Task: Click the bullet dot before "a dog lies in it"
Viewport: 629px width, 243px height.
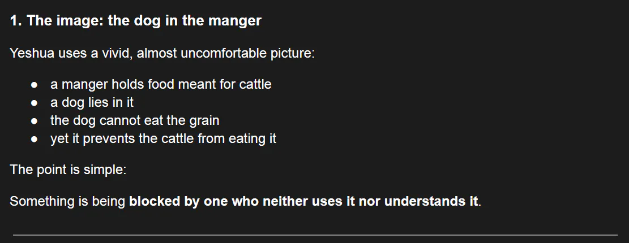Action: click(x=35, y=103)
